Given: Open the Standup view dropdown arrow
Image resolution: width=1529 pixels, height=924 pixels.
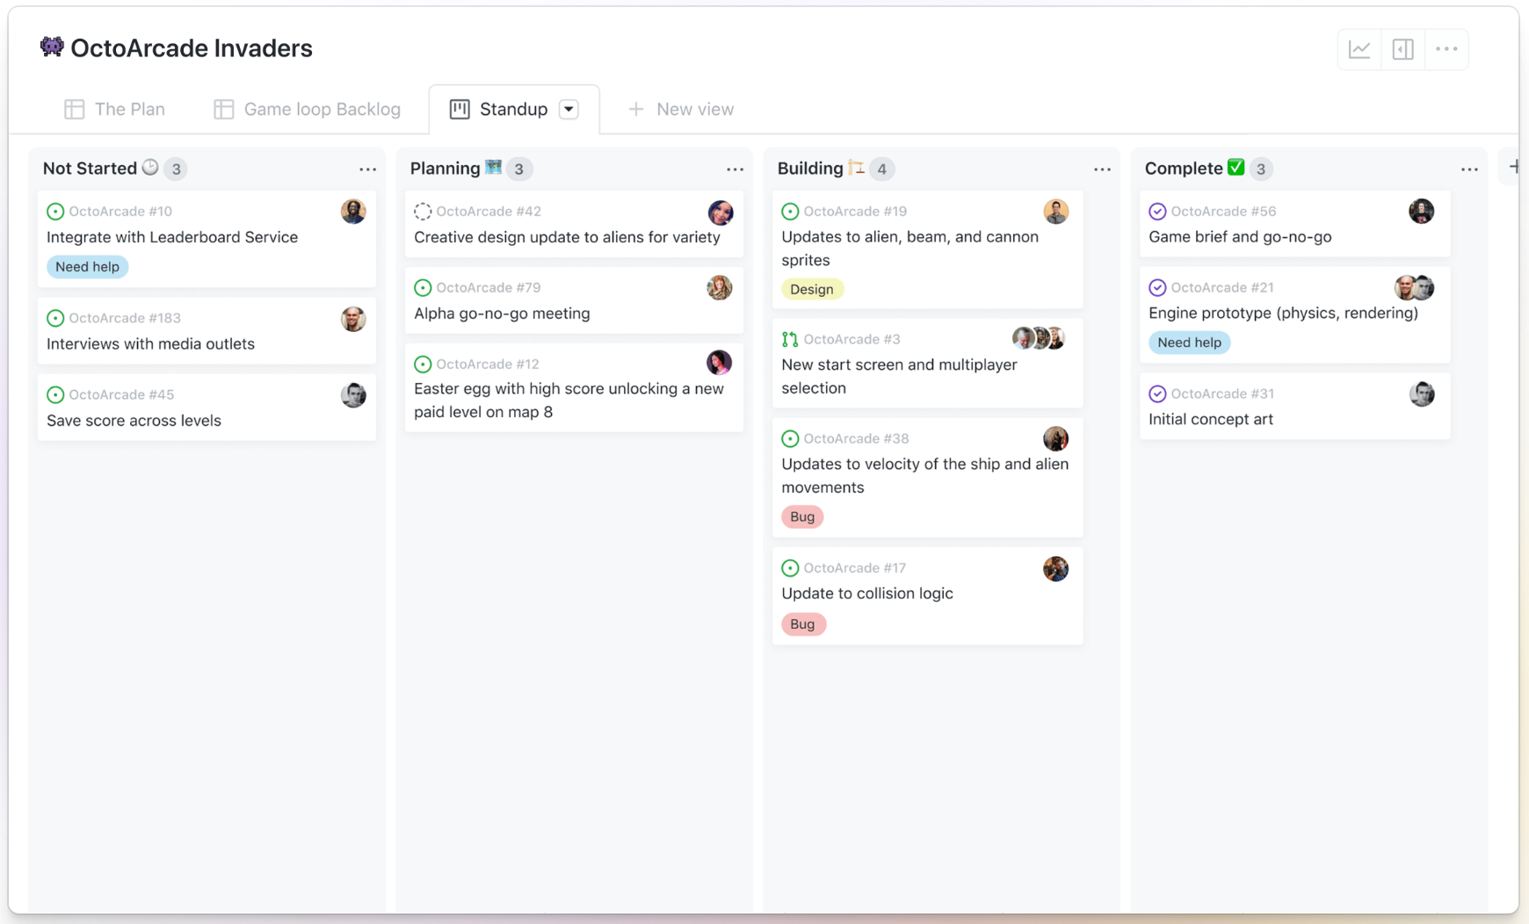Looking at the screenshot, I should tap(569, 110).
